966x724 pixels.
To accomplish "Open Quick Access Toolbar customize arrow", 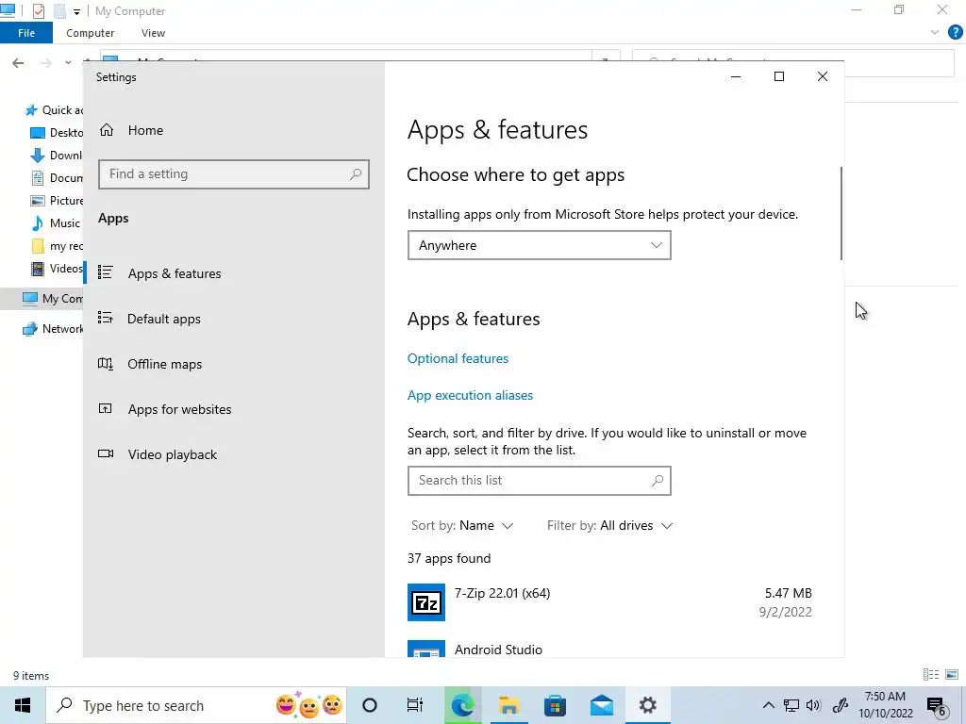I will [76, 11].
